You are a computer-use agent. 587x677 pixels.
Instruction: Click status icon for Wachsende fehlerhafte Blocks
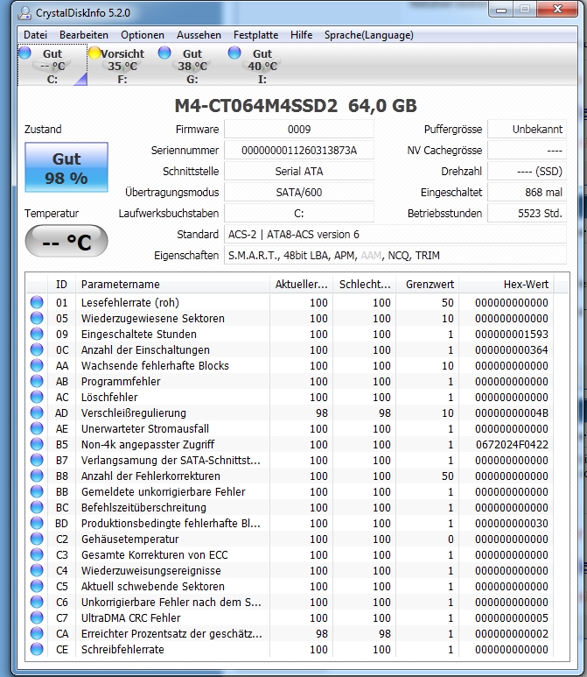click(x=37, y=365)
